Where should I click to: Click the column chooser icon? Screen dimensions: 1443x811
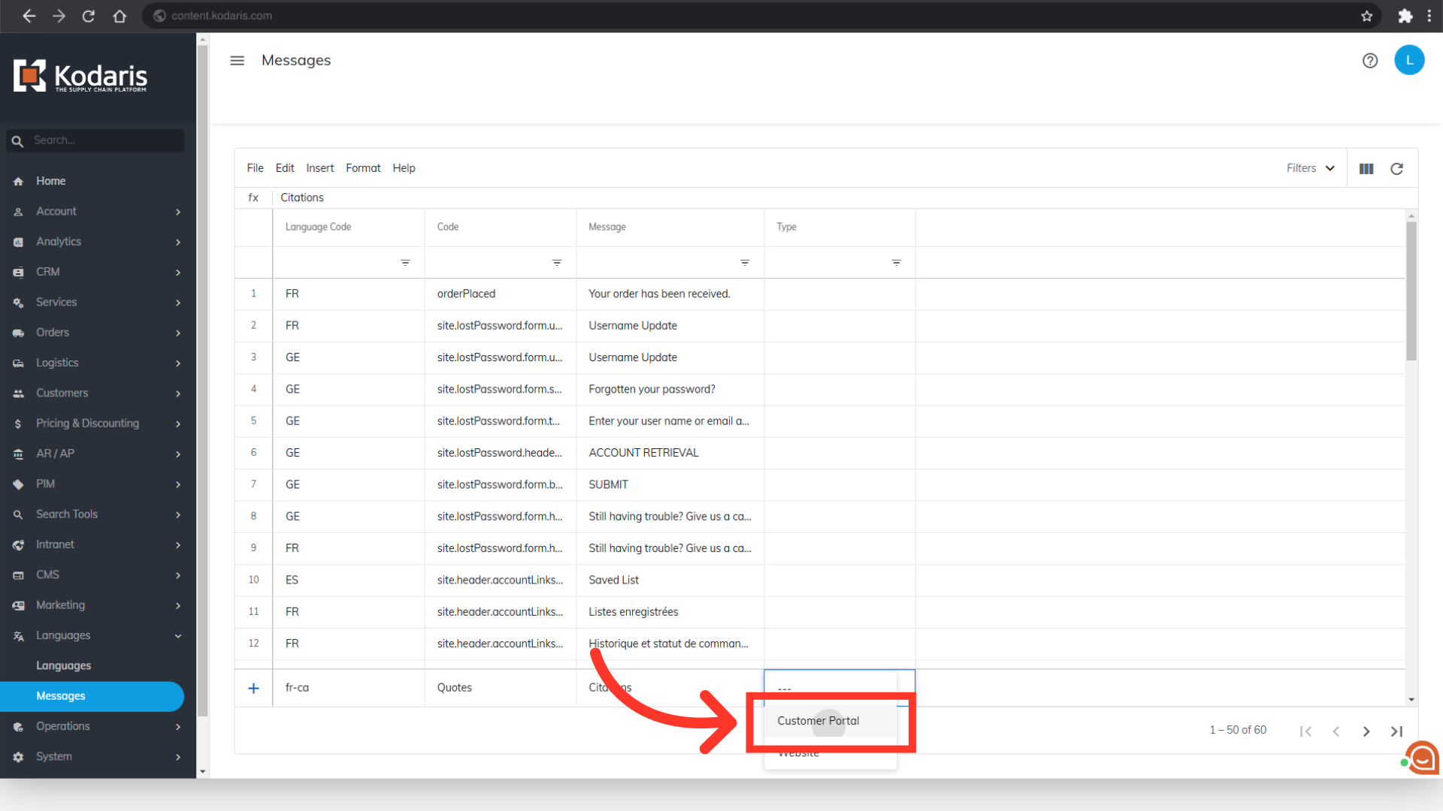click(x=1366, y=169)
